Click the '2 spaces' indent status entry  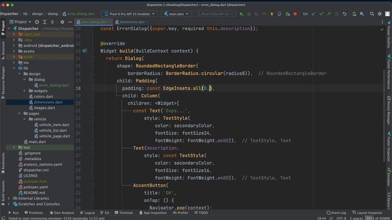point(356,218)
